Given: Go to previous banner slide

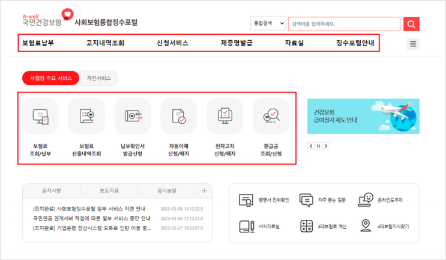Looking at the screenshot, I should tap(311, 147).
